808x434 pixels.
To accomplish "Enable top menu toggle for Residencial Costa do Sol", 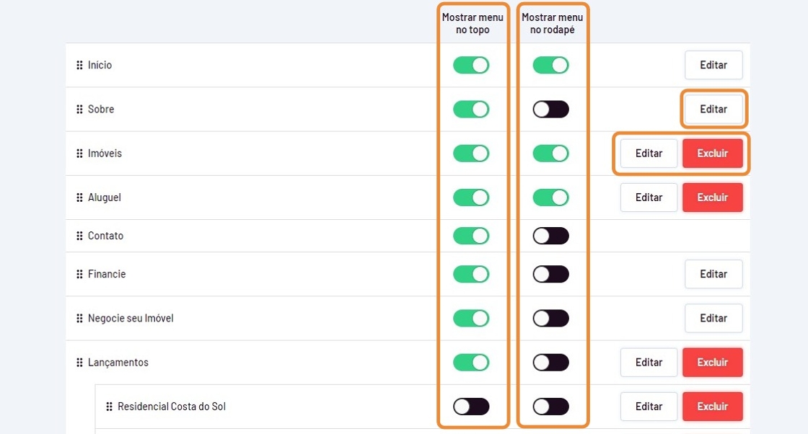I will (471, 407).
